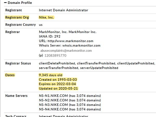The image size is (156, 117).
Task: Open the NS-N4.NIKE.COM name server
Action: 53,109
